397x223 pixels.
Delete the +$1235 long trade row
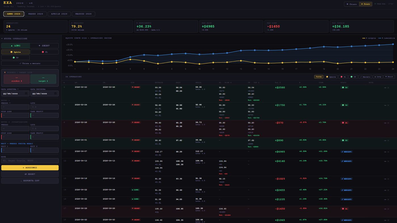(388, 200)
